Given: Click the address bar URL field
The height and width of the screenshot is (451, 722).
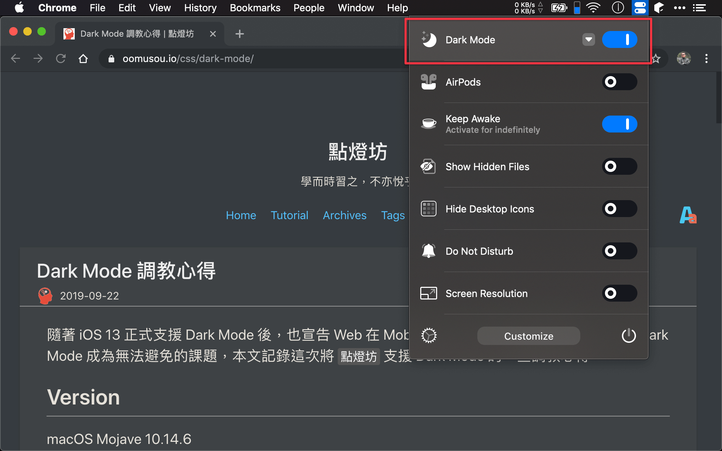Looking at the screenshot, I should pos(247,58).
